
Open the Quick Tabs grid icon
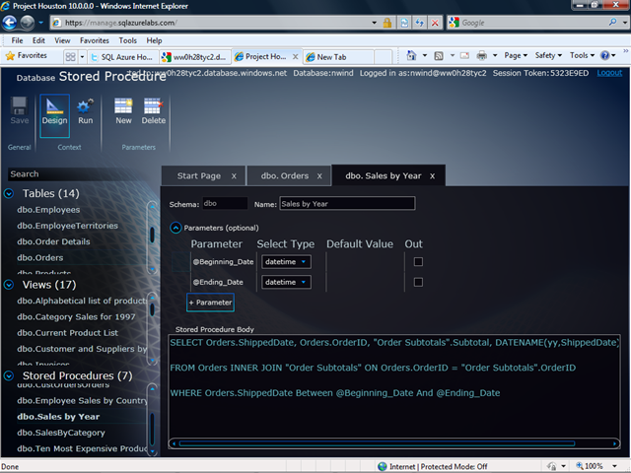coord(70,57)
